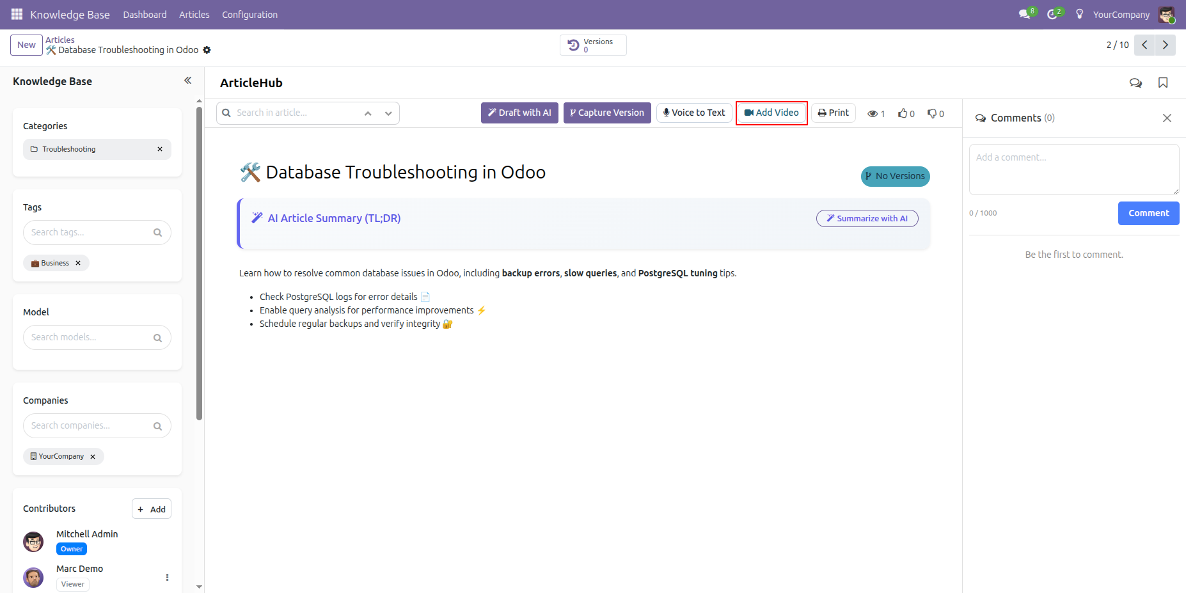Click the Knowledge Base app title

point(70,14)
